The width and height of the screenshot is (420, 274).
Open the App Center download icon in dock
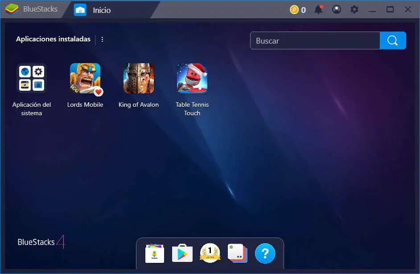click(155, 253)
